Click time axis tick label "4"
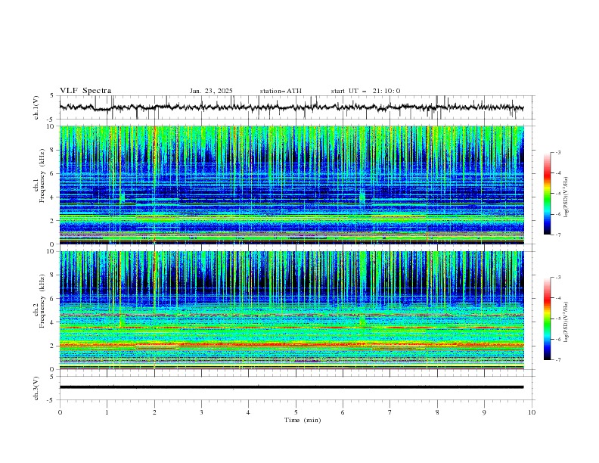 coord(248,412)
